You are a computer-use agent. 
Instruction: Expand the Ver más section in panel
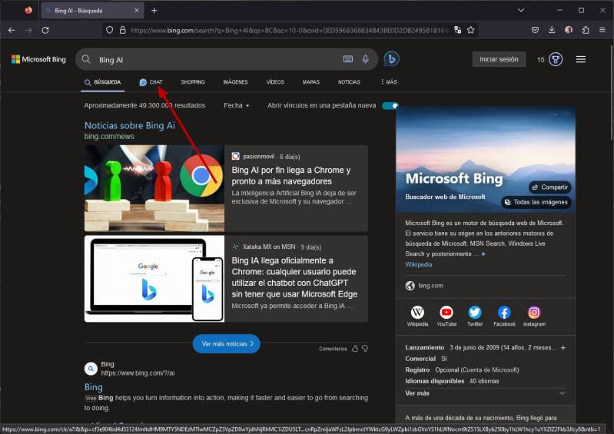[x=485, y=393]
